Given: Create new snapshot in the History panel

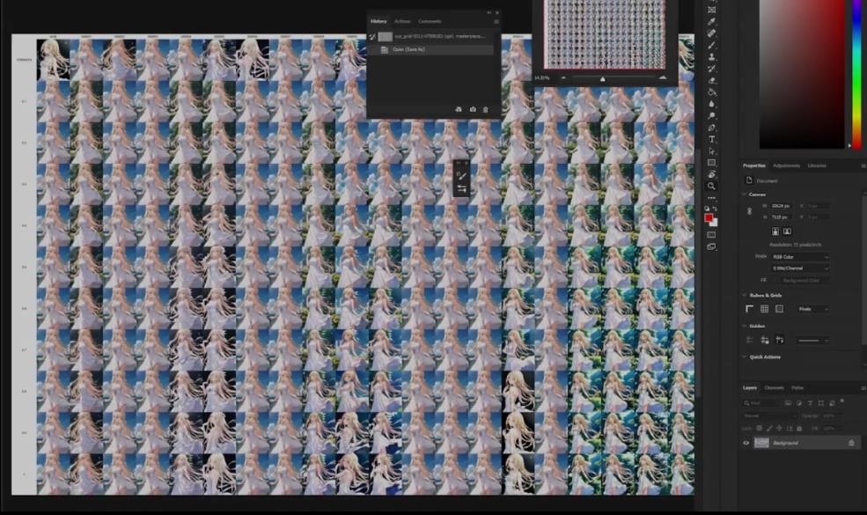Looking at the screenshot, I should pyautogui.click(x=473, y=109).
